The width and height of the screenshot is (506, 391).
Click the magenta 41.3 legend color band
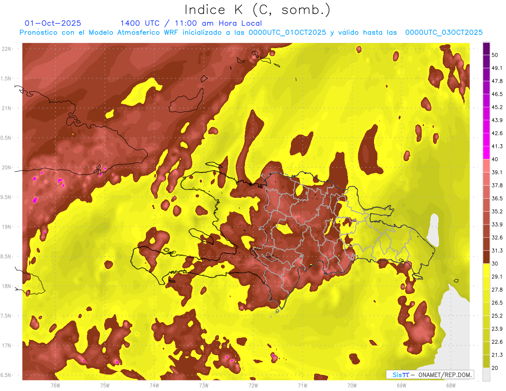click(x=486, y=153)
